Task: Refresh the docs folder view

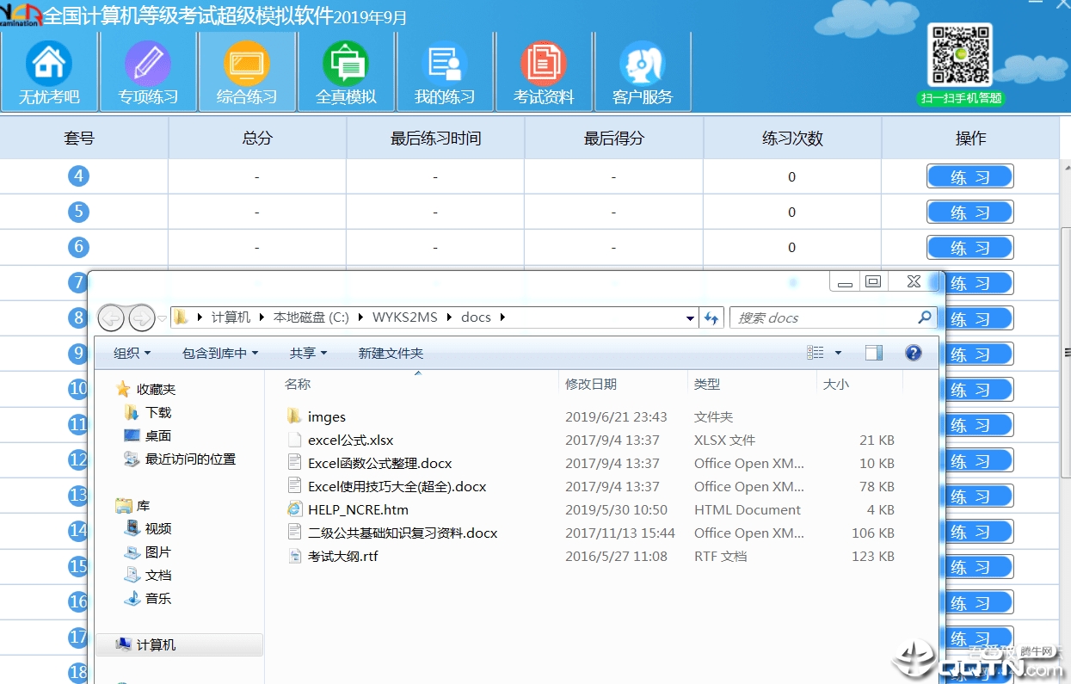Action: pos(711,317)
